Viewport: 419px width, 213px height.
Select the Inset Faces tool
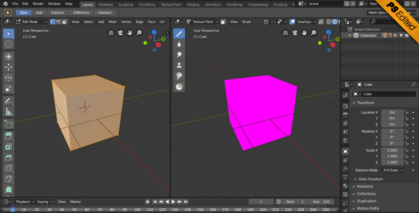point(9,147)
